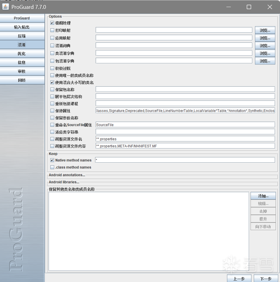Click the 向下移动 button
This screenshot has height=282, width=280.
[263, 227]
